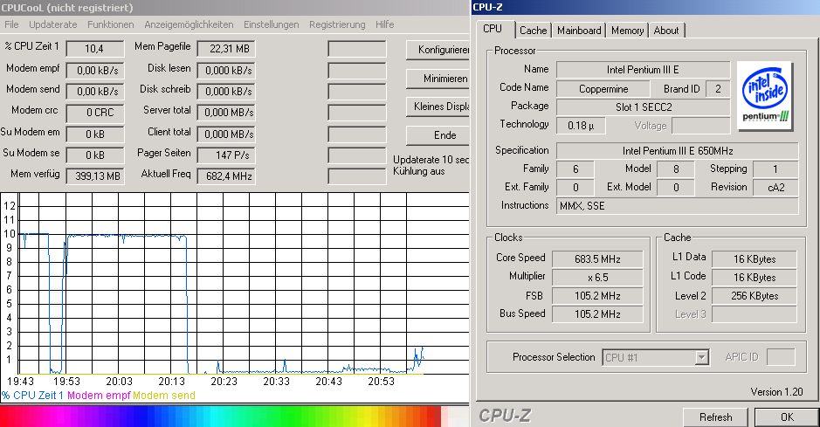The image size is (820, 427).
Task: Click the Bus Speed value 105.2 MHz
Action: tap(597, 314)
